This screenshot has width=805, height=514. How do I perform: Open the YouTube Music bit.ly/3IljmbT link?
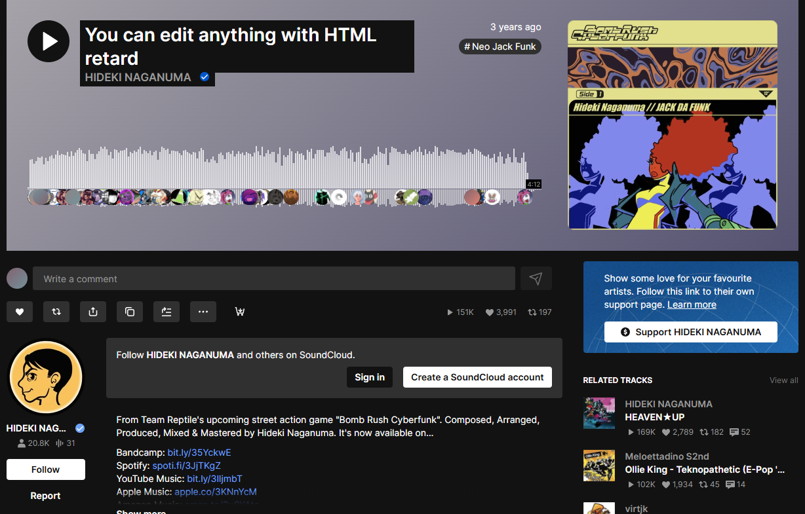pyautogui.click(x=215, y=479)
